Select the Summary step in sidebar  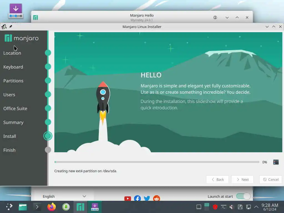13,122
